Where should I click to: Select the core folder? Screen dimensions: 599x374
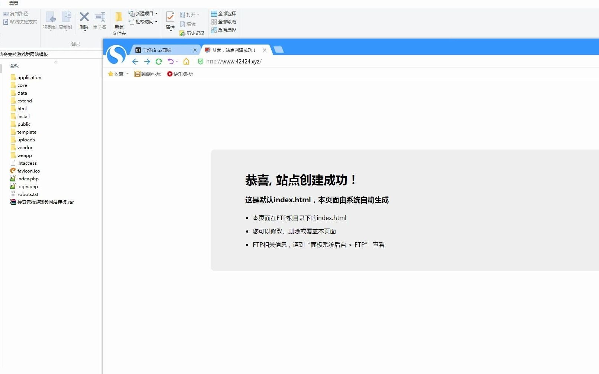tap(19, 85)
